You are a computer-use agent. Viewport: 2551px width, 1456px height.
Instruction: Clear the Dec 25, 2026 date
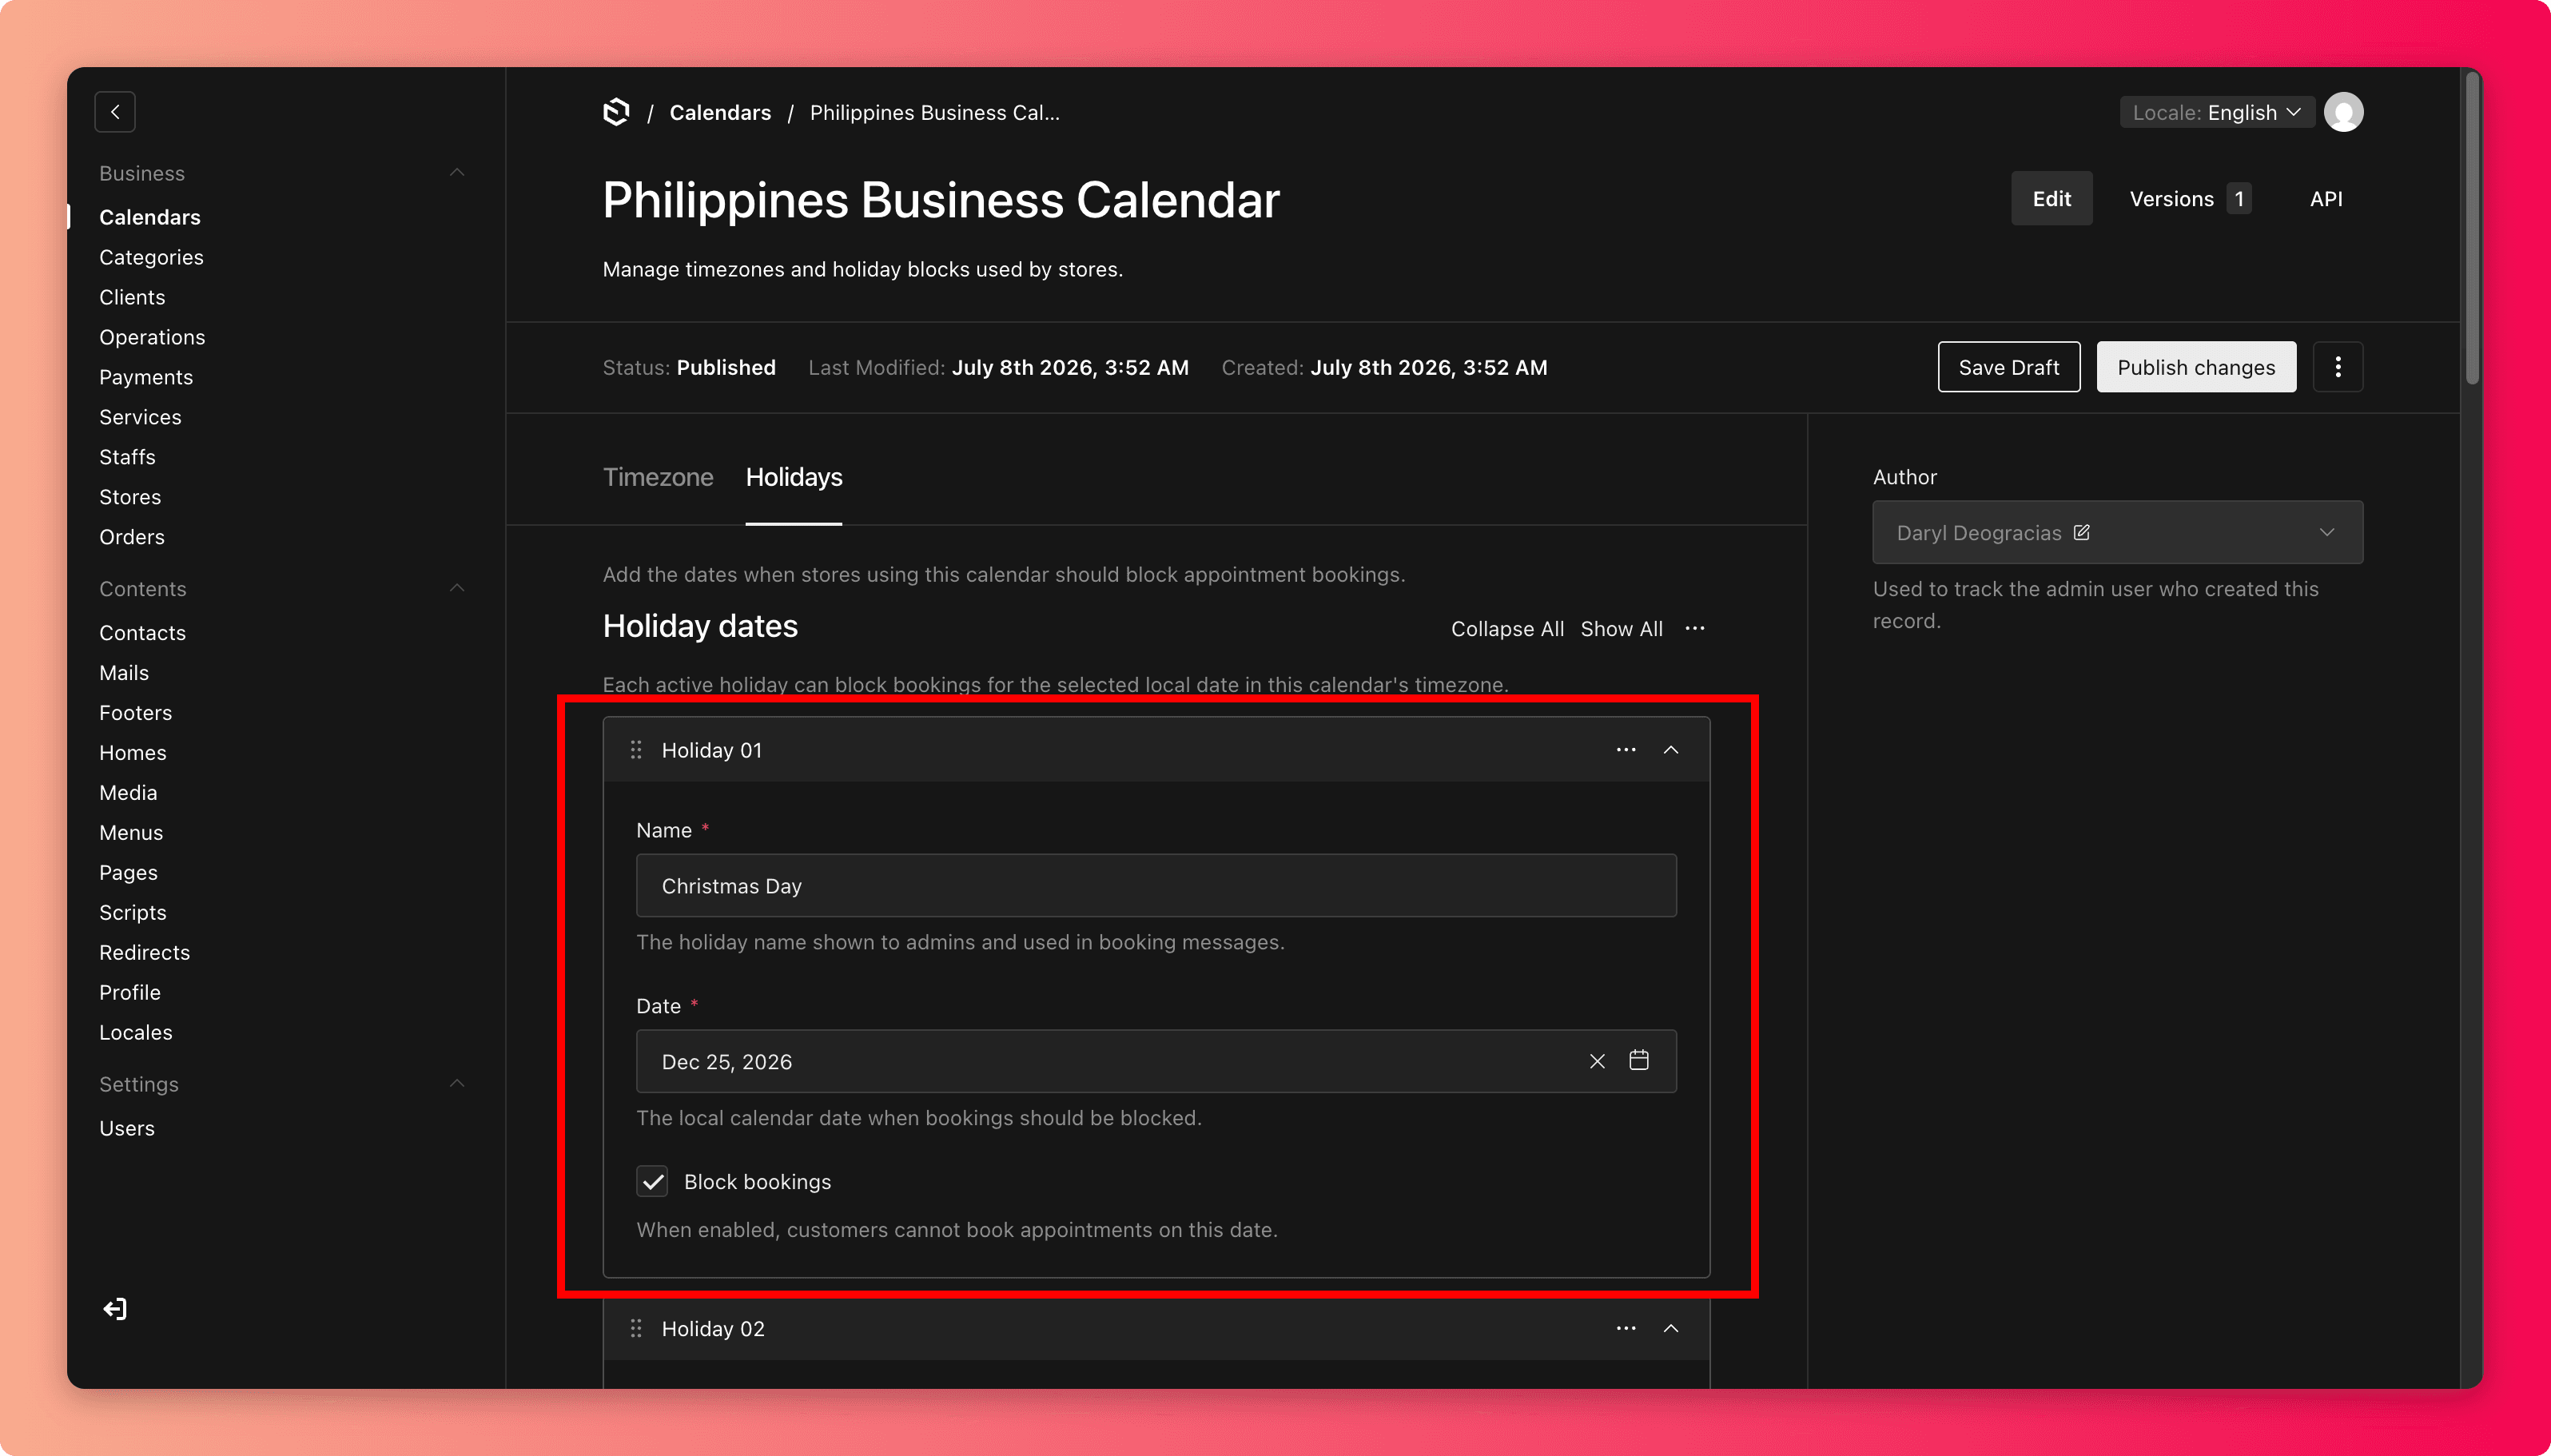point(1597,1061)
